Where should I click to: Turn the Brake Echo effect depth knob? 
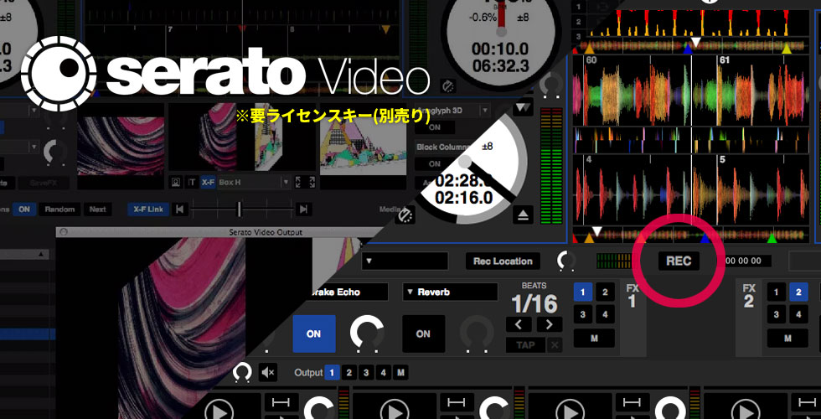pos(367,334)
